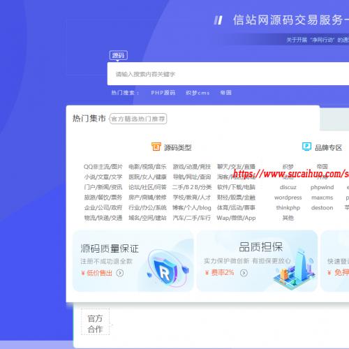Select brand phpwind
The width and height of the screenshot is (349, 349).
click(x=322, y=187)
